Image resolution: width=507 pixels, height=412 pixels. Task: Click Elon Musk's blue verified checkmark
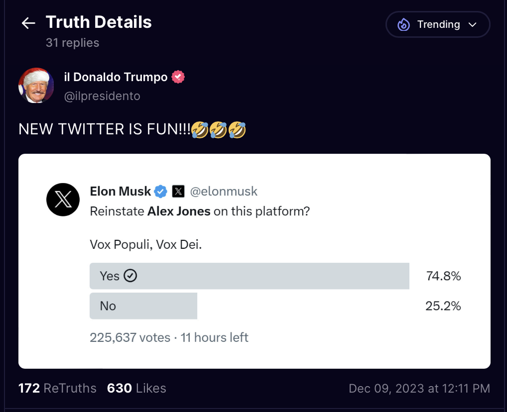pyautogui.click(x=160, y=191)
